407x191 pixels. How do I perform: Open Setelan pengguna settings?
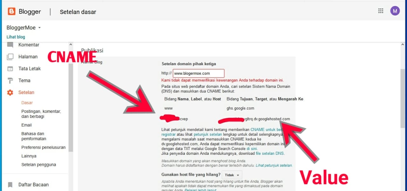(x=38, y=165)
